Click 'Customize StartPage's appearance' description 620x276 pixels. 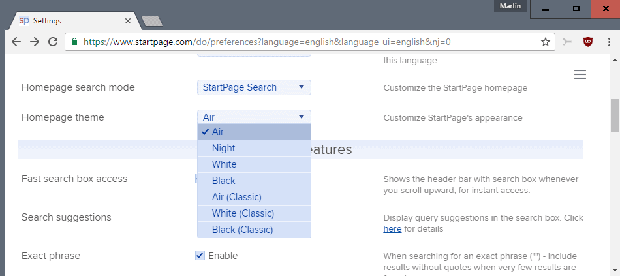(453, 118)
